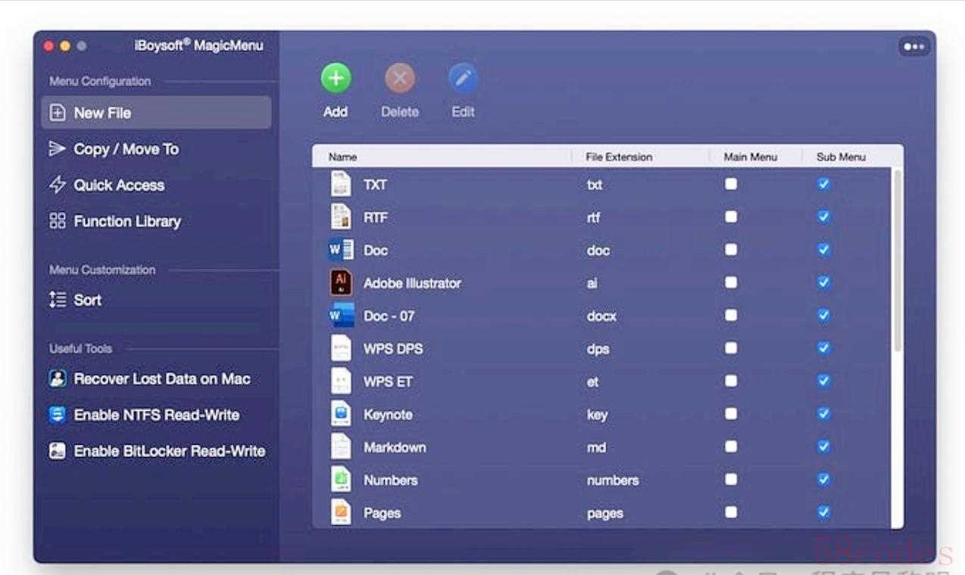Screen dimensions: 965x575
Task: Click the 'dps' extension cell
Action: (598, 349)
